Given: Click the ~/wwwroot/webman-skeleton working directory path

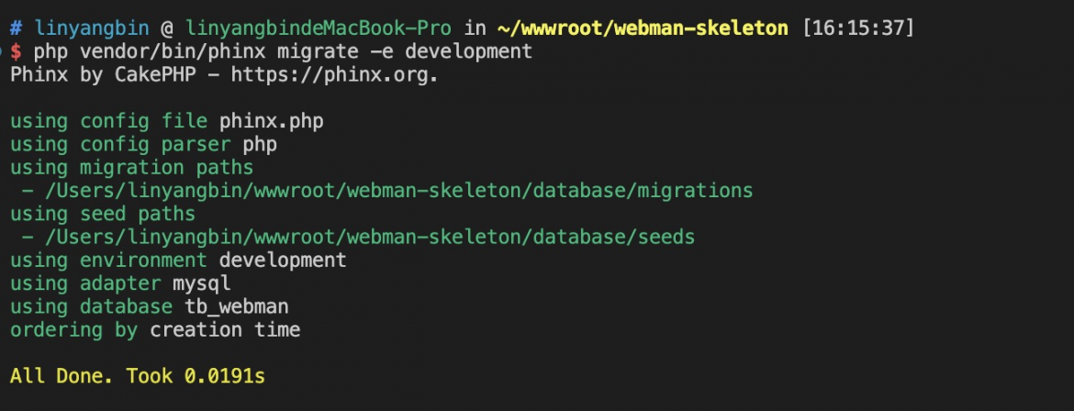Looking at the screenshot, I should click(x=642, y=28).
